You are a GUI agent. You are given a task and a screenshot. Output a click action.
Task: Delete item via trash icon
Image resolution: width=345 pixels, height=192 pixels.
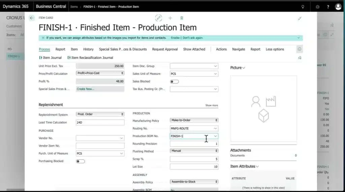coord(182,18)
